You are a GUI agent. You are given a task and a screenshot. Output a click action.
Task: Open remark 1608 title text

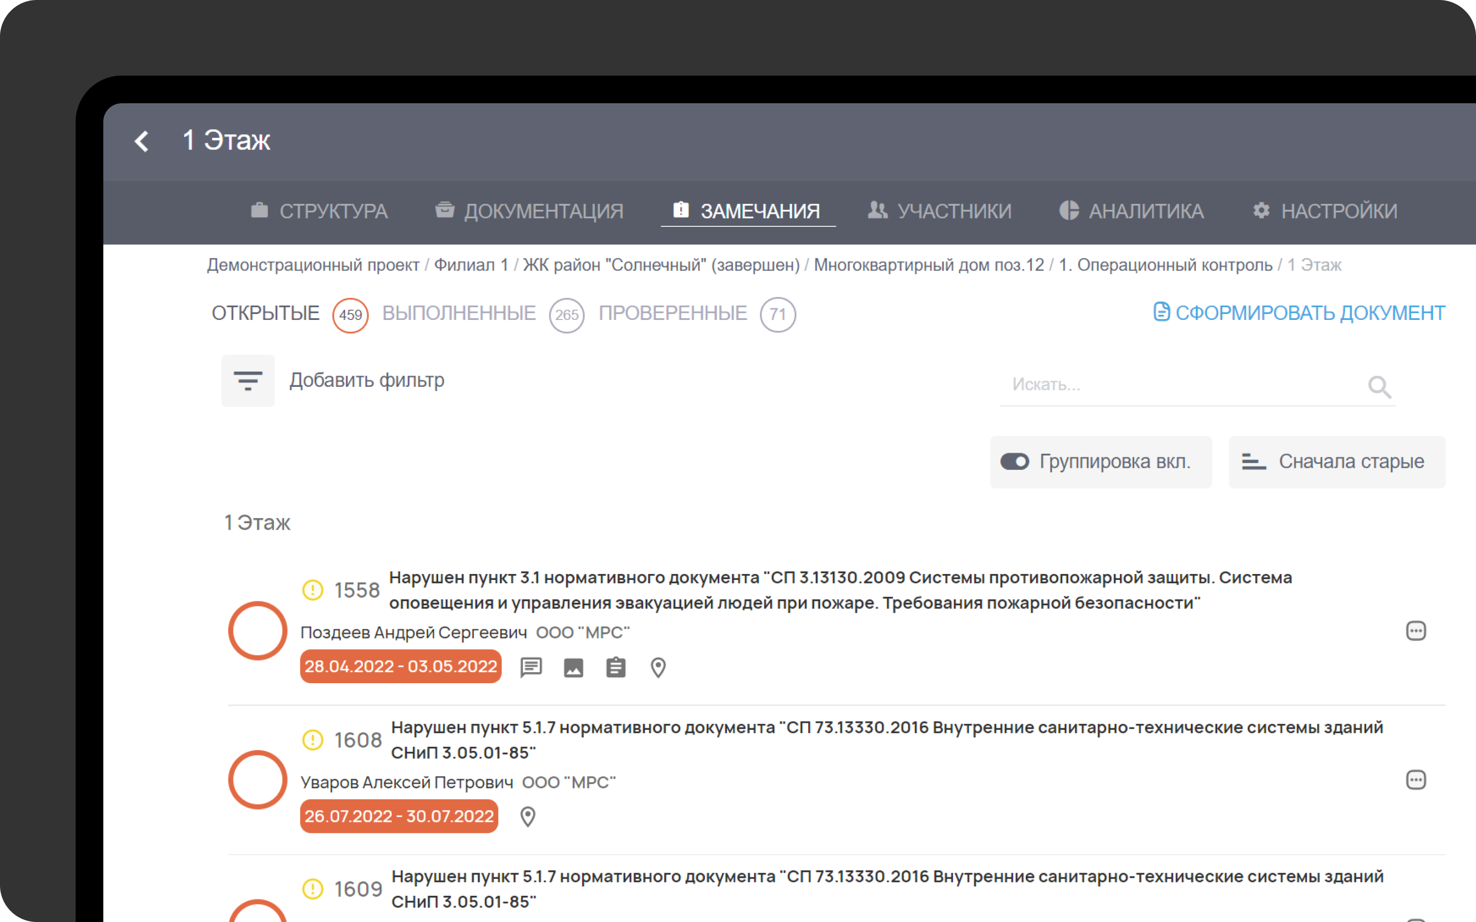click(887, 739)
